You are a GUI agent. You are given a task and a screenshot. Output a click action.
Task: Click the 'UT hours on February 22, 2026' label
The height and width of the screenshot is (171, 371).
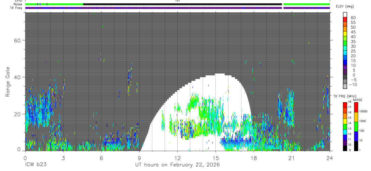(177, 165)
